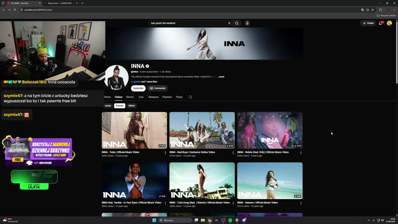Screen dimensions: 398x224
Task: Play the In Your Eyes video thumbnail
Action: point(134,181)
